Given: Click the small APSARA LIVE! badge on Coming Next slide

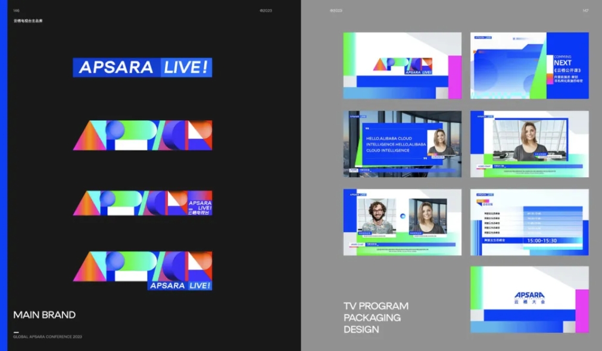Looking at the screenshot, I should (x=481, y=37).
